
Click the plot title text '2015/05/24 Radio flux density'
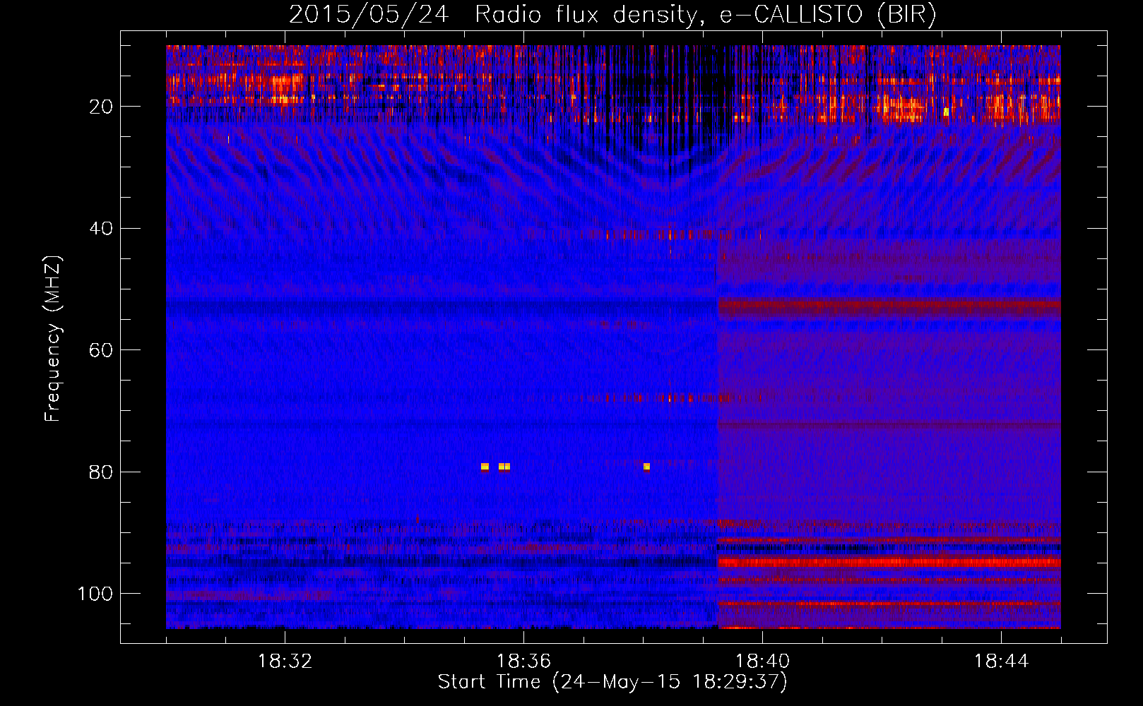[x=493, y=15]
